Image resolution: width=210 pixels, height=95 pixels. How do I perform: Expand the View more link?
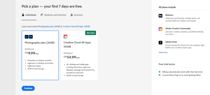(x=163, y=52)
